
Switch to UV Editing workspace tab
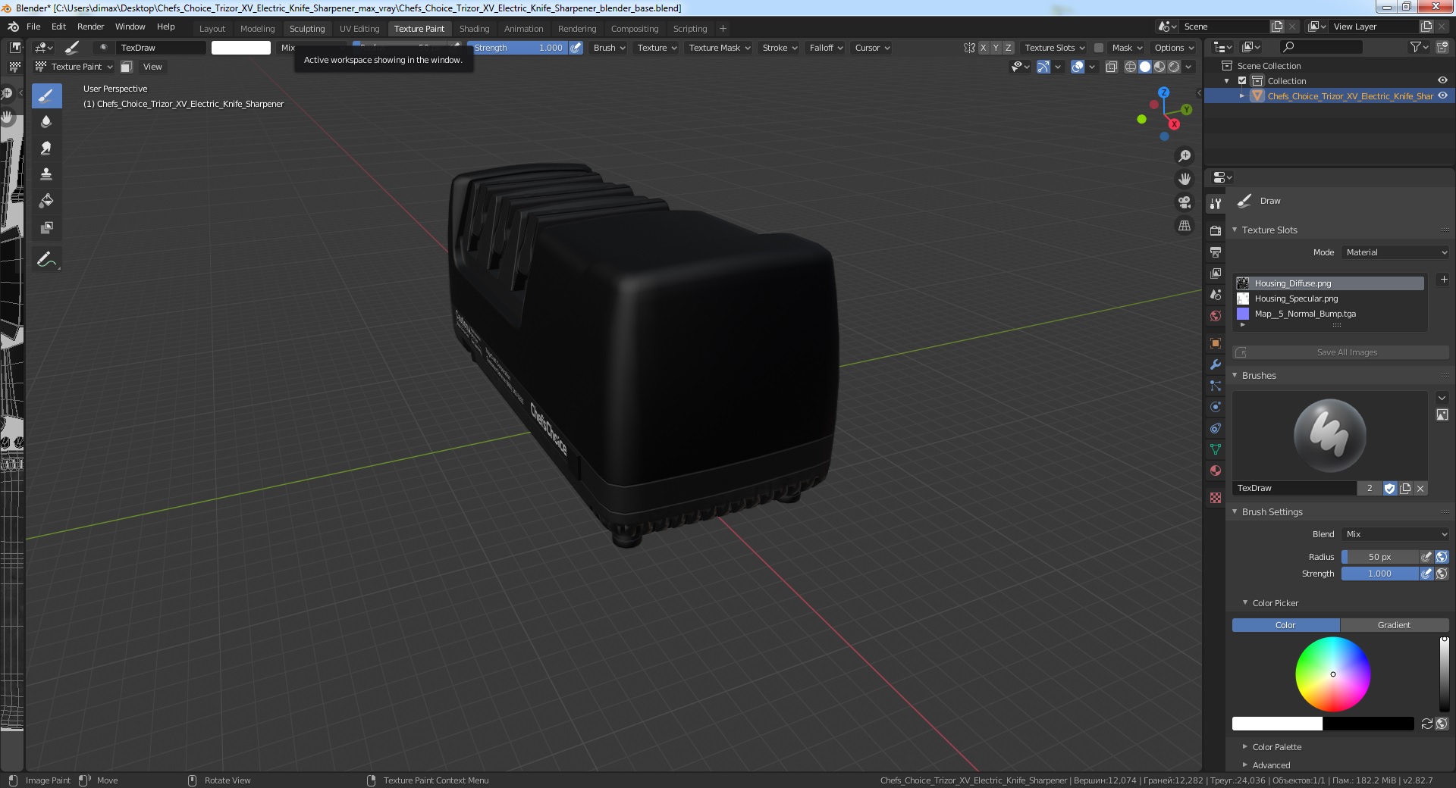click(x=359, y=29)
